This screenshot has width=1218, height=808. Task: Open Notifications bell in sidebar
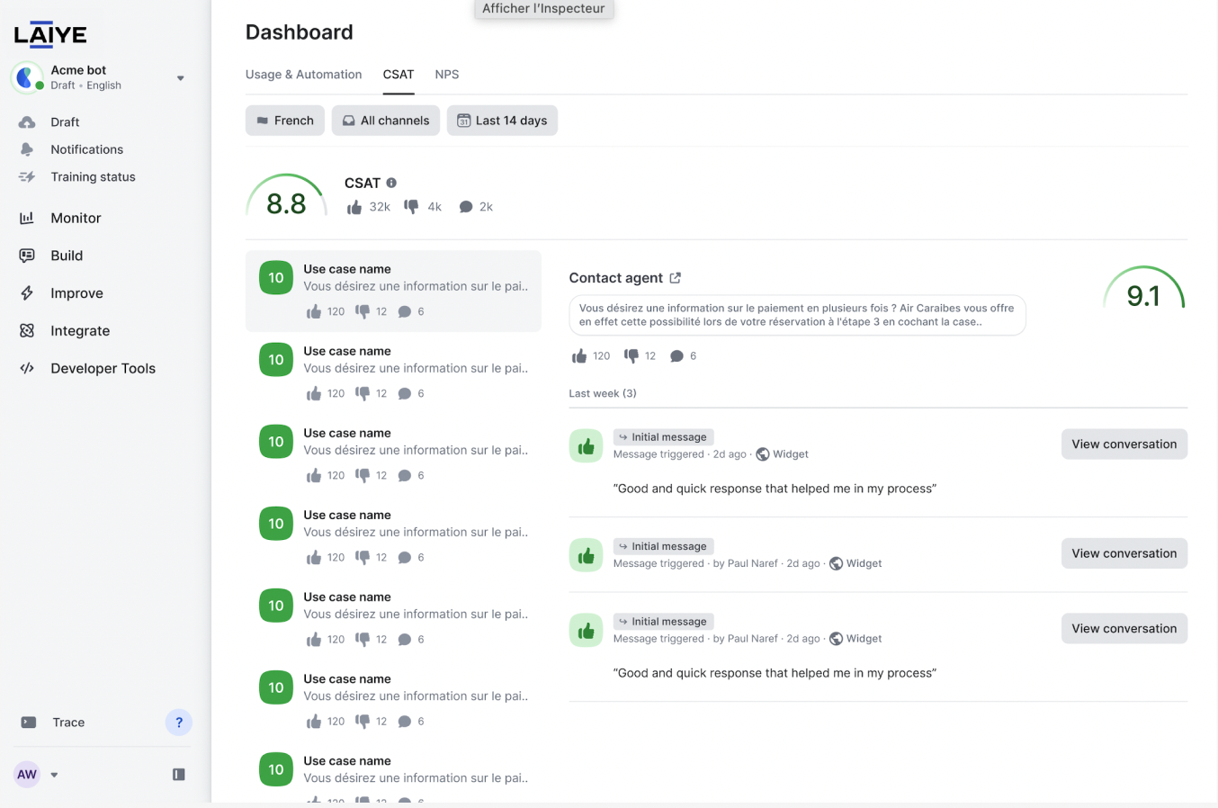click(x=27, y=149)
